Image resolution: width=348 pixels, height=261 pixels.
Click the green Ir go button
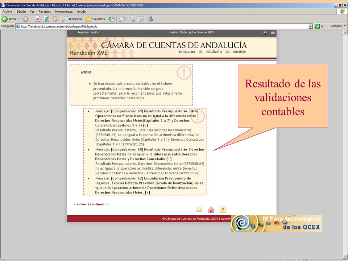click(319, 26)
